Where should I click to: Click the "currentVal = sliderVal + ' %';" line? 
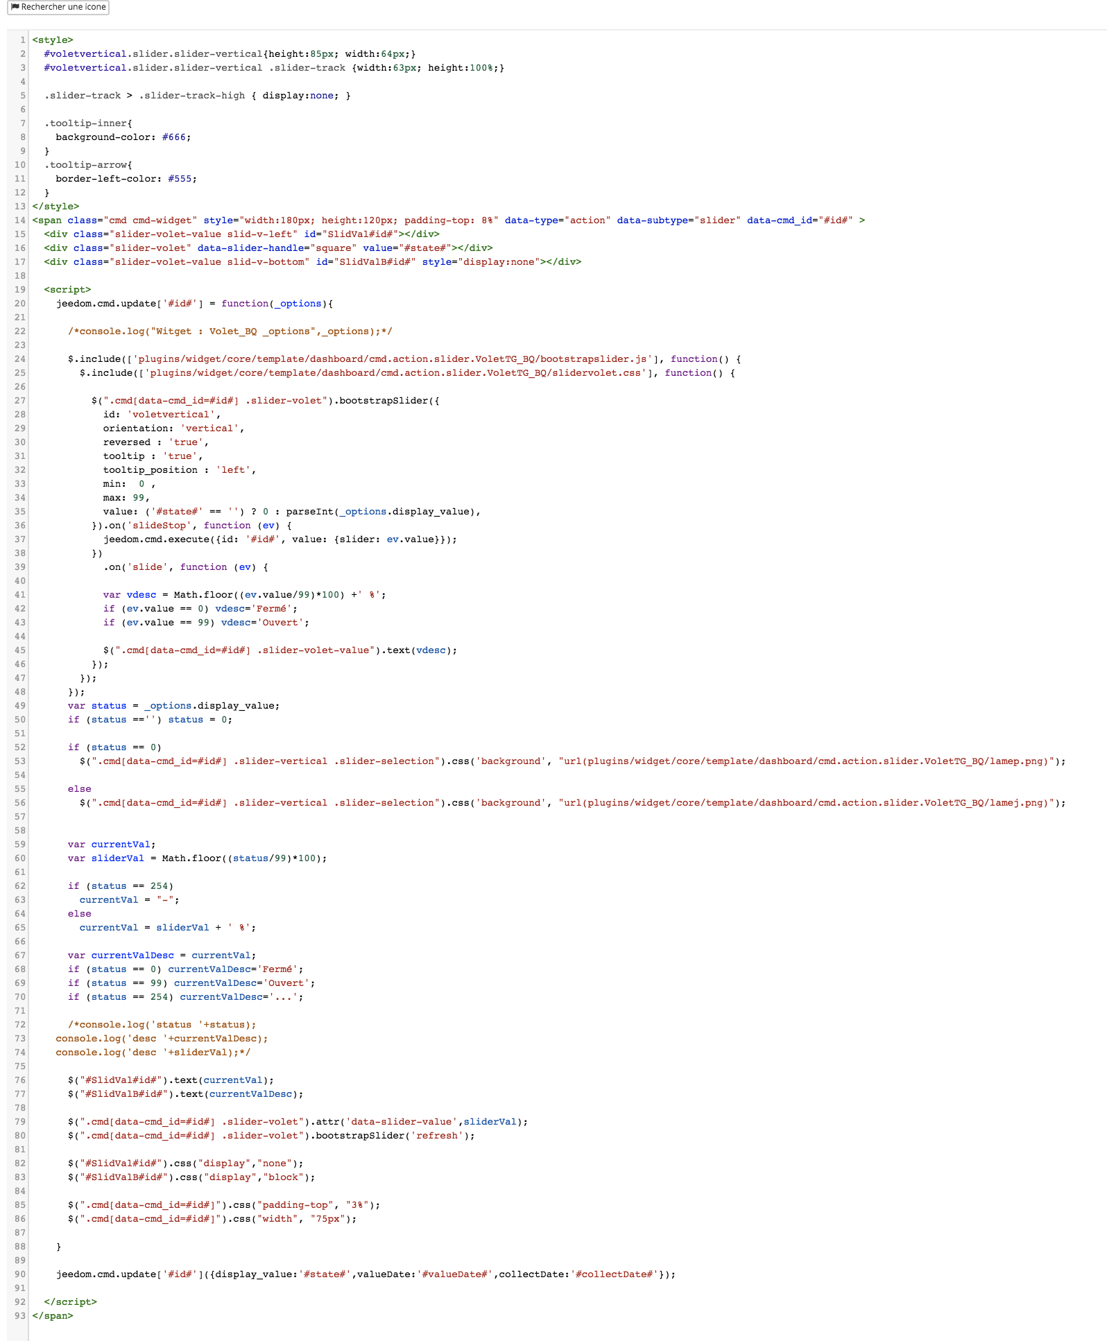168,928
